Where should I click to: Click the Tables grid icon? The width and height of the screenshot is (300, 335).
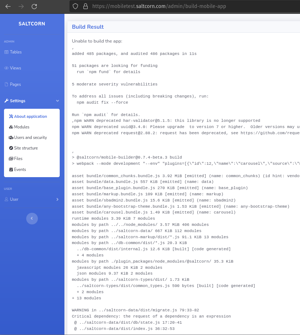7,52
